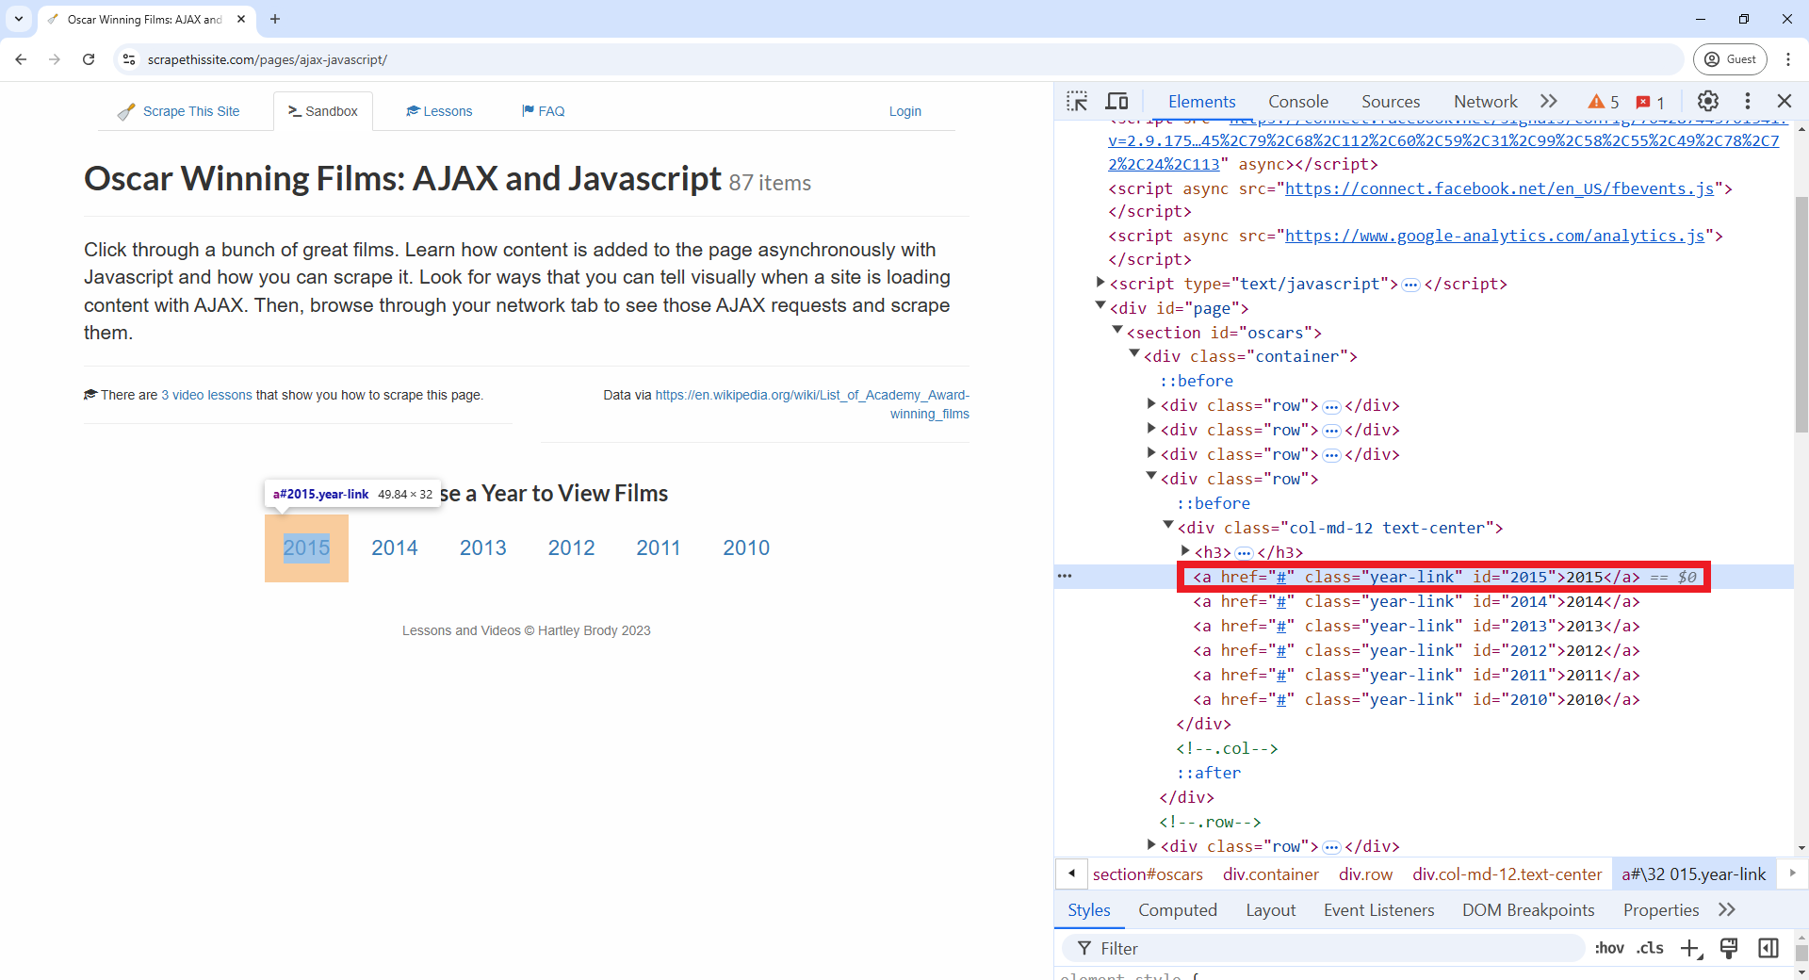The width and height of the screenshot is (1809, 980).
Task: Toggle the .cls class editor
Action: [1650, 948]
